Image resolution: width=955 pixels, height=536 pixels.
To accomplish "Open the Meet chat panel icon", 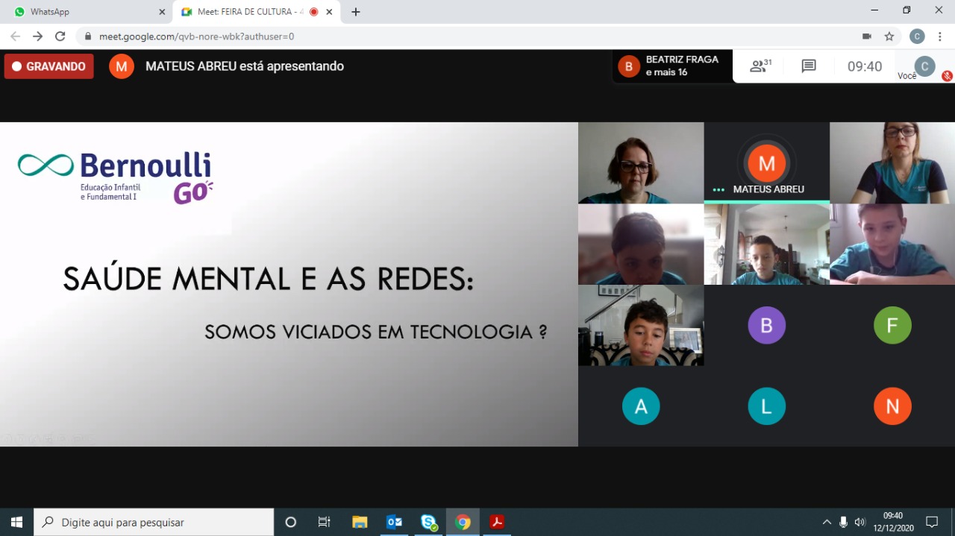I will point(809,66).
